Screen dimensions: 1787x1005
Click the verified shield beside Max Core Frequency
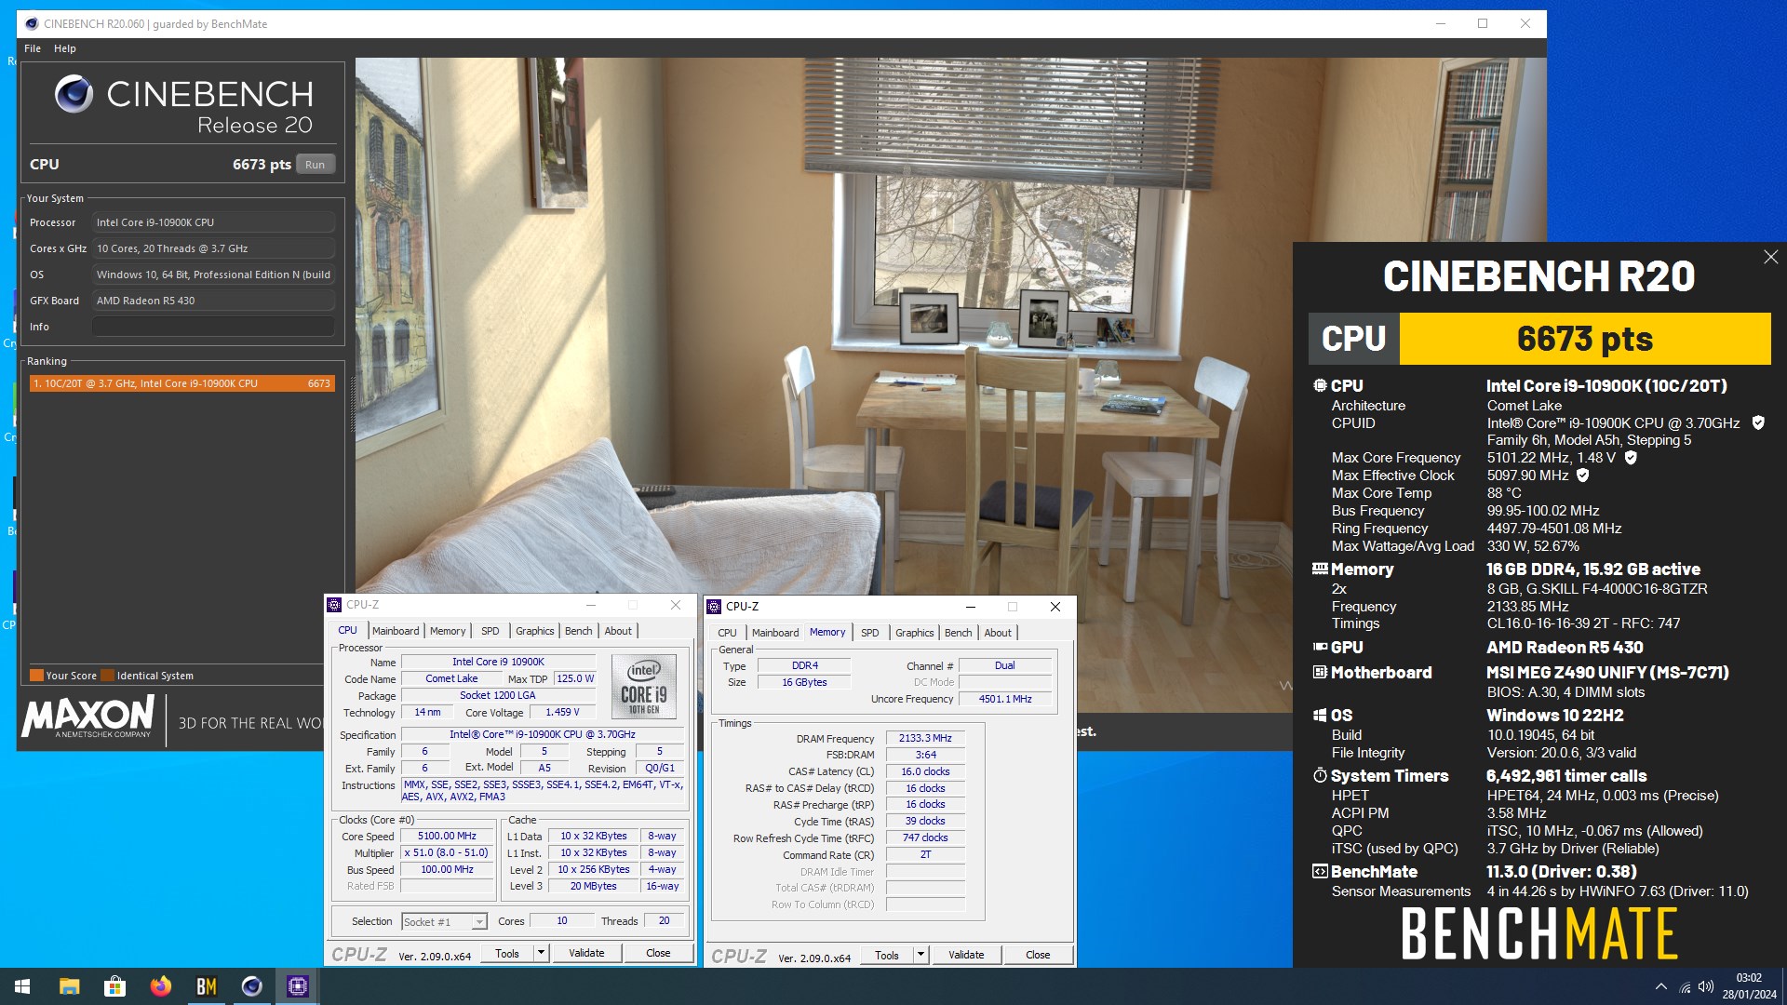tap(1631, 458)
